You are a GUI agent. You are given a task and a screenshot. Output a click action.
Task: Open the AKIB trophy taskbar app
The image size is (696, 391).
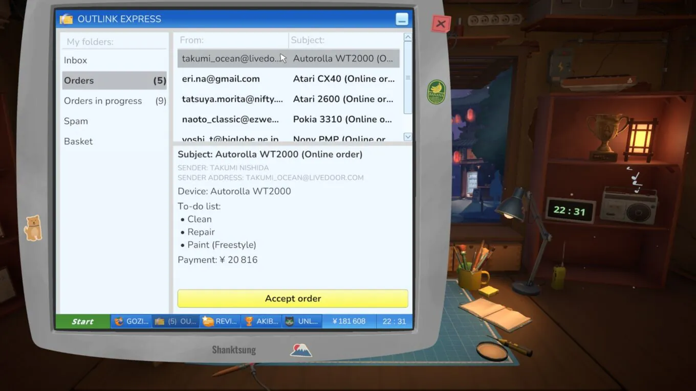coord(261,321)
